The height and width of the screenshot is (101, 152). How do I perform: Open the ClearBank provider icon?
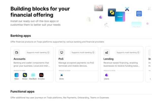(33, 75)
